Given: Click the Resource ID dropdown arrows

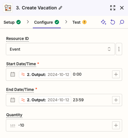Looking at the screenshot, I should [109, 49].
